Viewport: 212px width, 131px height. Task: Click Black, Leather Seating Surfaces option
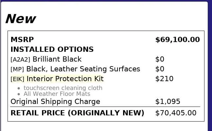83,69
